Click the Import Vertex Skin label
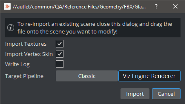 (x=29, y=54)
